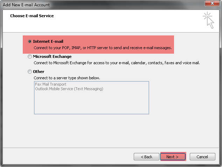Close the Add New E-mail Account dialog
Viewport: 222px width, 167px height.
[x=212, y=3]
